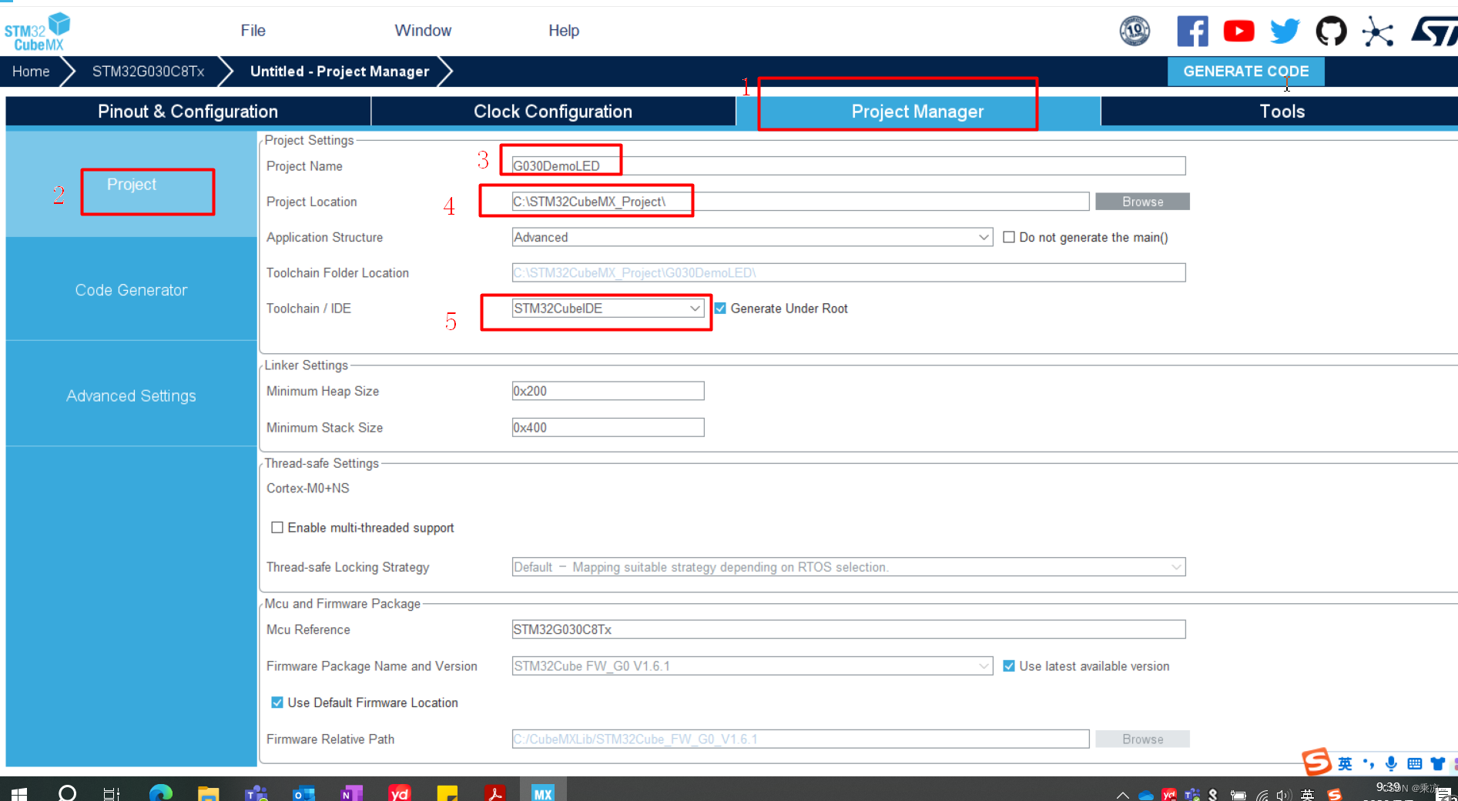Click the microphone icon in the Sogou toolbar

click(x=1391, y=763)
